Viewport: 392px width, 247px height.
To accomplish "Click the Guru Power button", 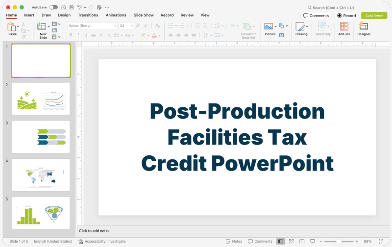I will click(374, 16).
